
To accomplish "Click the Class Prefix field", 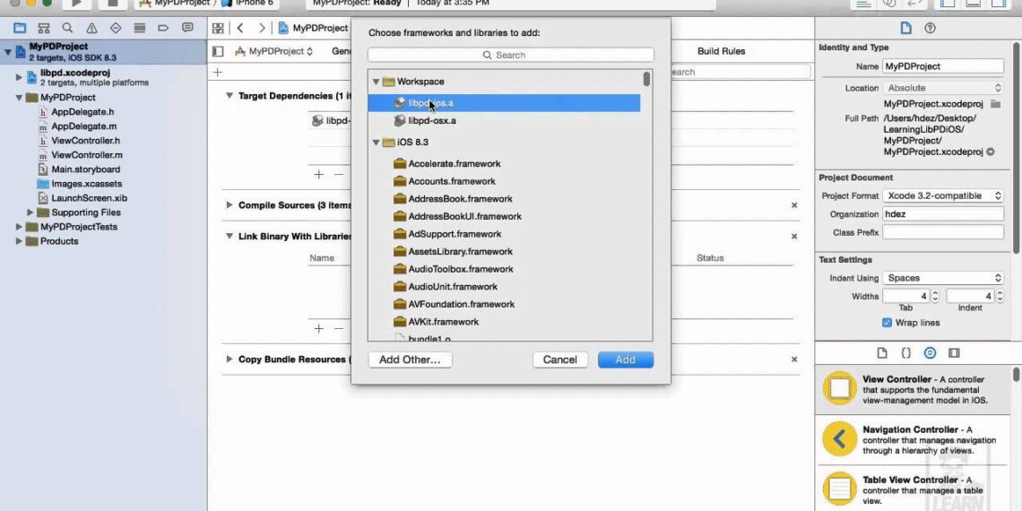I will tap(943, 232).
